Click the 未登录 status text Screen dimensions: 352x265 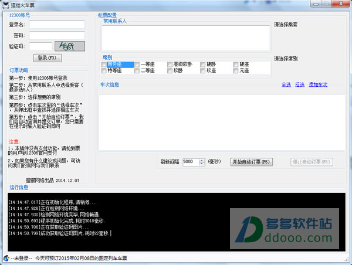click(x=21, y=259)
